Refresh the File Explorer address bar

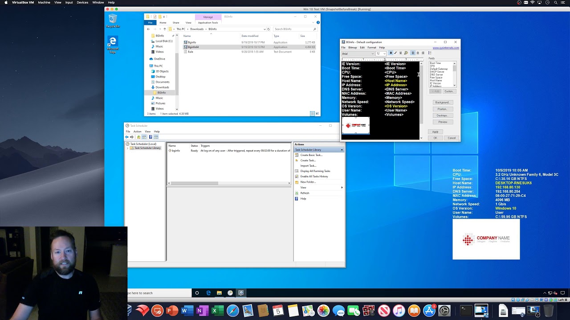(269, 29)
